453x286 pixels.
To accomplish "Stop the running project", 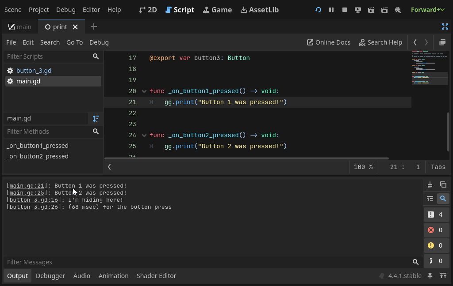I will (x=344, y=9).
